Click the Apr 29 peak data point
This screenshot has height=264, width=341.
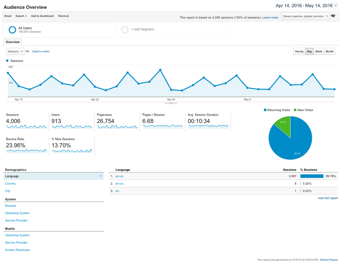(160, 70)
